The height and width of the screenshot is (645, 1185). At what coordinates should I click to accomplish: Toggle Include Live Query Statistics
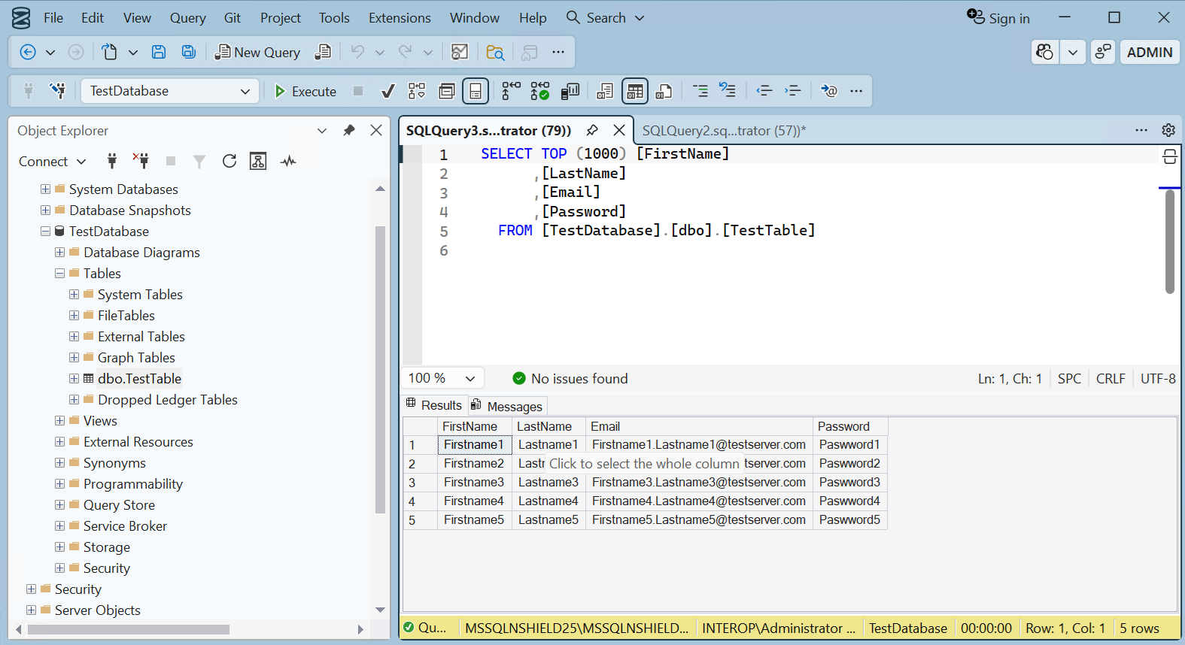(540, 91)
